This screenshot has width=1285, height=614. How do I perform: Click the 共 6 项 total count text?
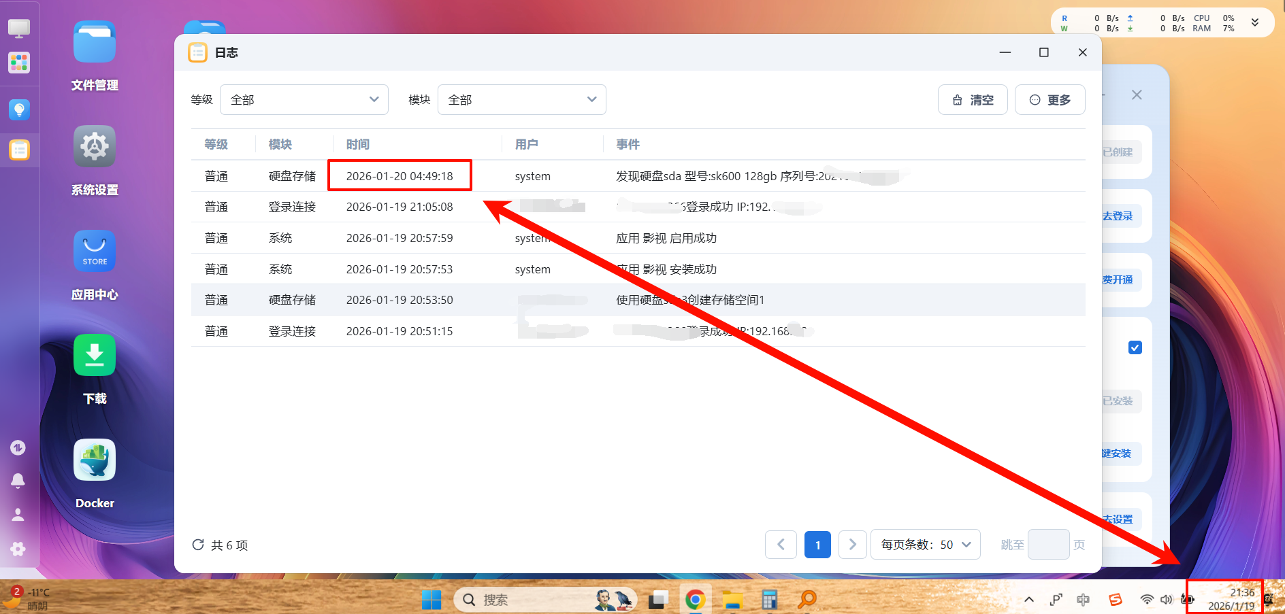point(229,545)
